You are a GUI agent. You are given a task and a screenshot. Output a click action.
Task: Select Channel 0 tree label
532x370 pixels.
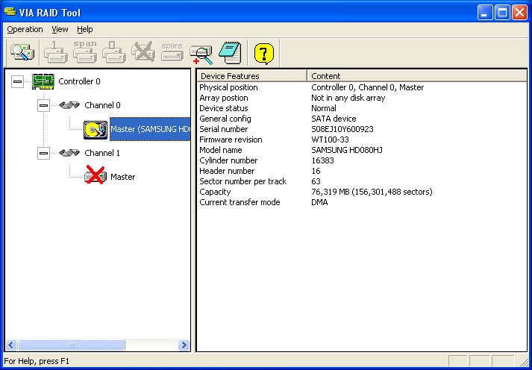[x=102, y=105]
